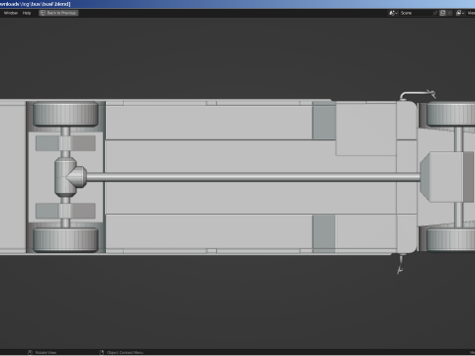Open the Help menu
Viewport: 475px width, 356px height.
click(27, 13)
